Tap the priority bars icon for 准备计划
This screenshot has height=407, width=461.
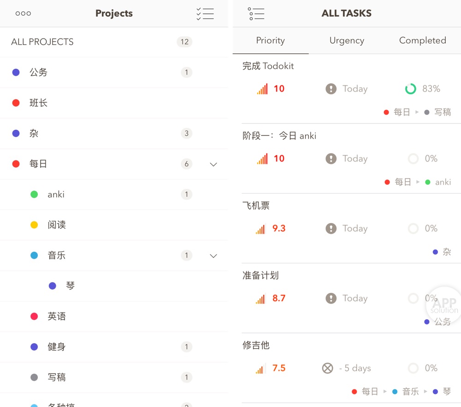[261, 298]
